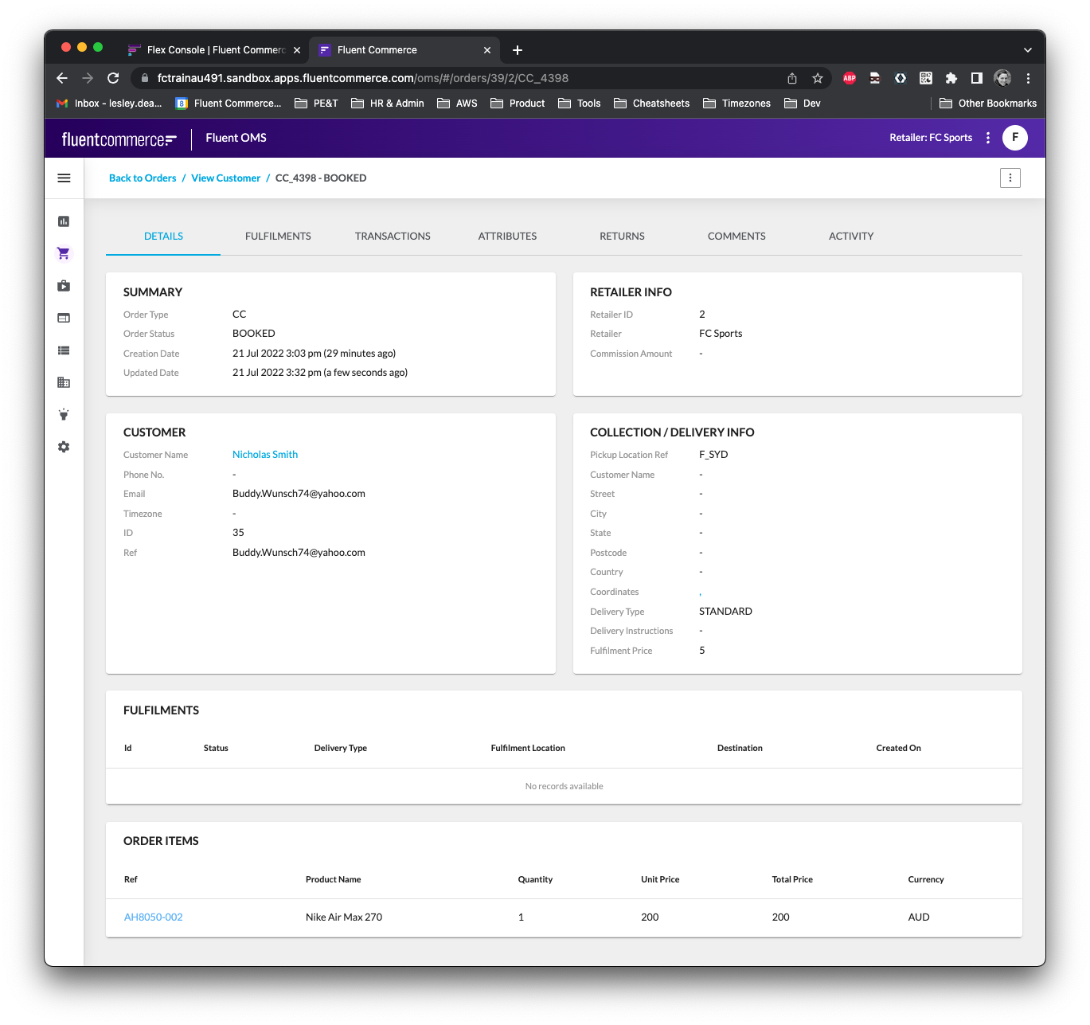
Task: Click the browser address bar URL
Action: pos(362,78)
